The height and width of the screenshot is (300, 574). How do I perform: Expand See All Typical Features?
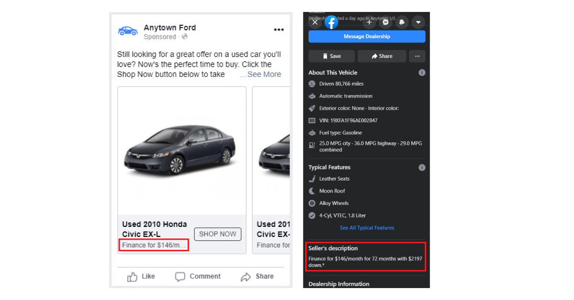367,228
